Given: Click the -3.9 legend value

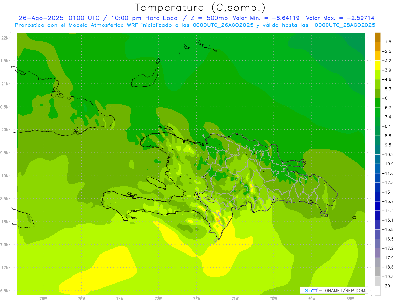Looking at the screenshot, I should pos(387,70).
